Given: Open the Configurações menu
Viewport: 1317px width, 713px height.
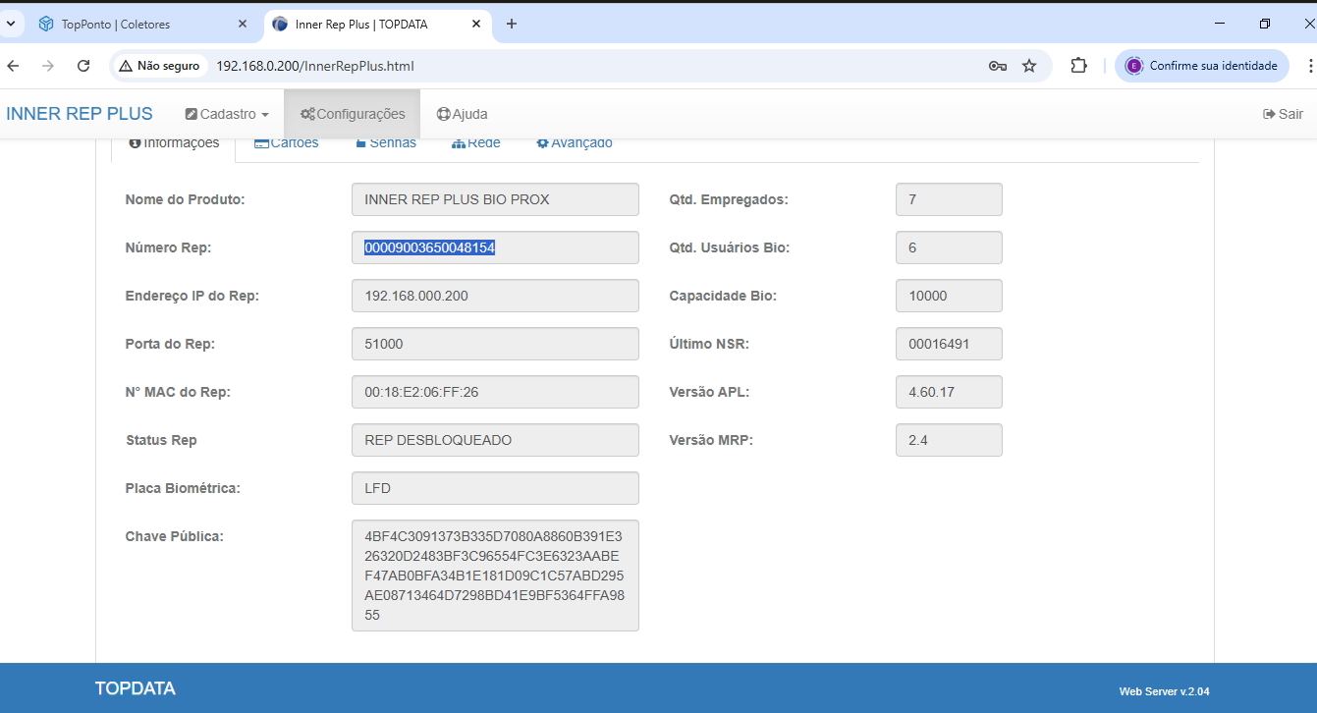Looking at the screenshot, I should pos(353,114).
